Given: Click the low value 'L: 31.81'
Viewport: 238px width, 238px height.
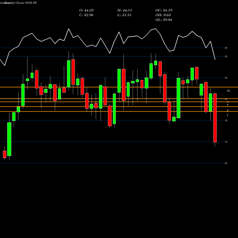Looking at the screenshot, I should pos(124,15).
